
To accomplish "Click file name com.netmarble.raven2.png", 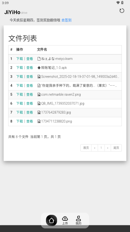I will [x=61, y=94].
